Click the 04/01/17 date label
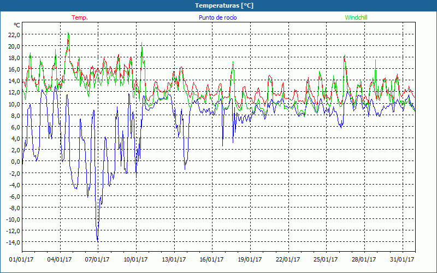 60,260
